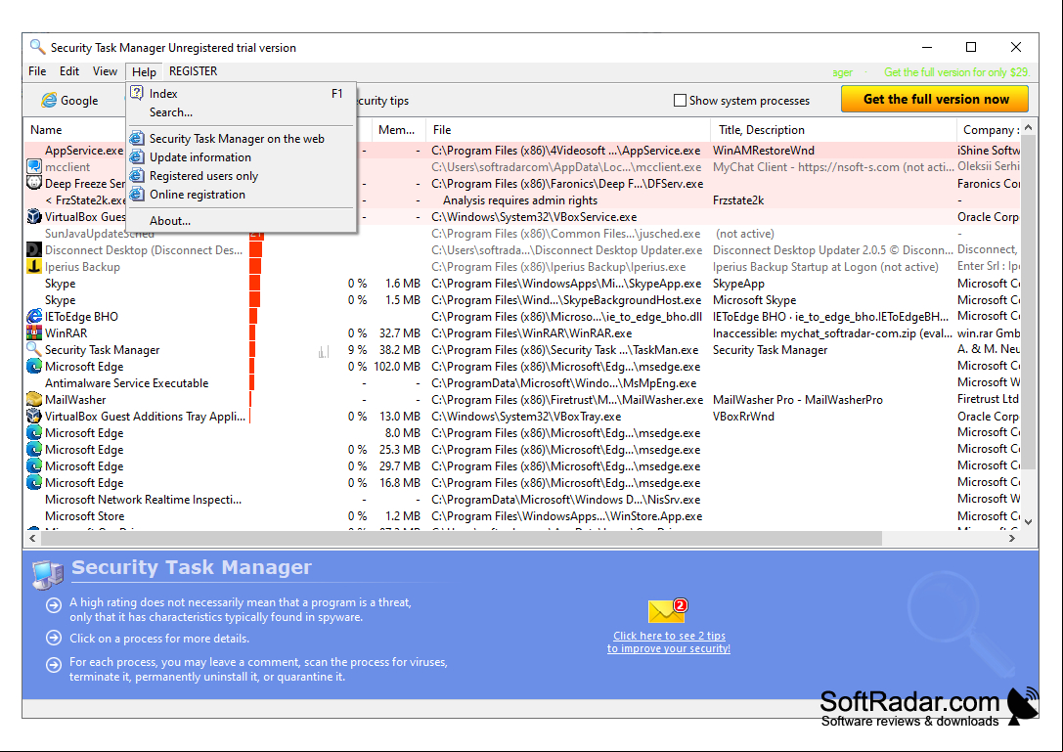This screenshot has width=1063, height=752.
Task: Click the envelope icon with 2 tips badge
Action: point(668,610)
